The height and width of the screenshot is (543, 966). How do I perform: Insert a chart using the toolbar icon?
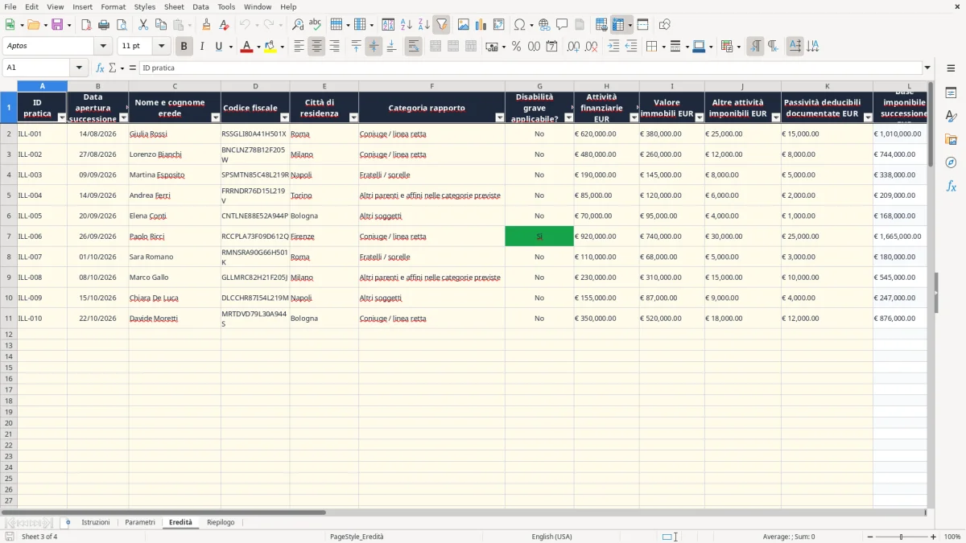pyautogui.click(x=481, y=25)
